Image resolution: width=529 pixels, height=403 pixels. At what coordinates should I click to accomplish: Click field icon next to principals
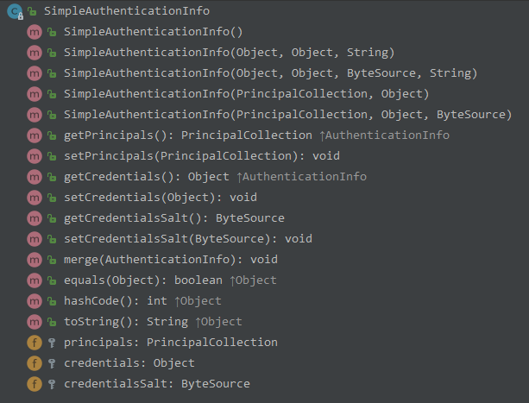[35, 343]
